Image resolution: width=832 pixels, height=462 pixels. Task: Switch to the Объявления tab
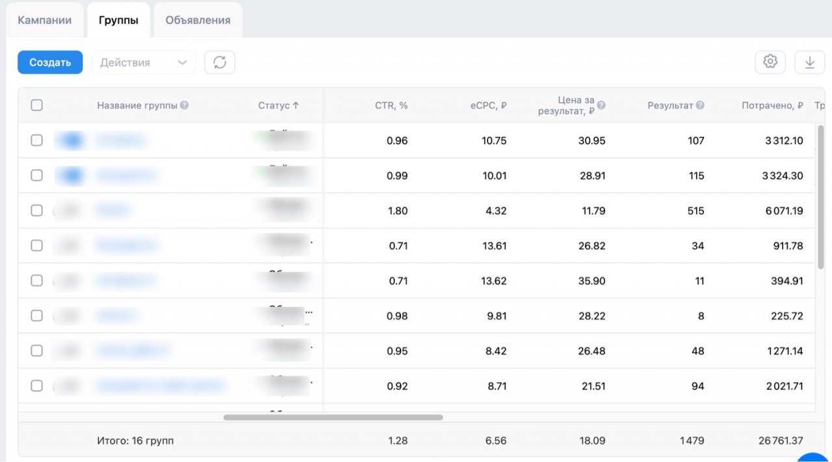(x=198, y=20)
